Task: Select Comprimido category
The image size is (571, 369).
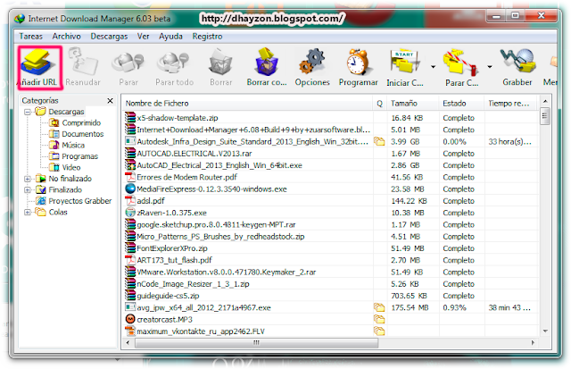Action: click(81, 123)
